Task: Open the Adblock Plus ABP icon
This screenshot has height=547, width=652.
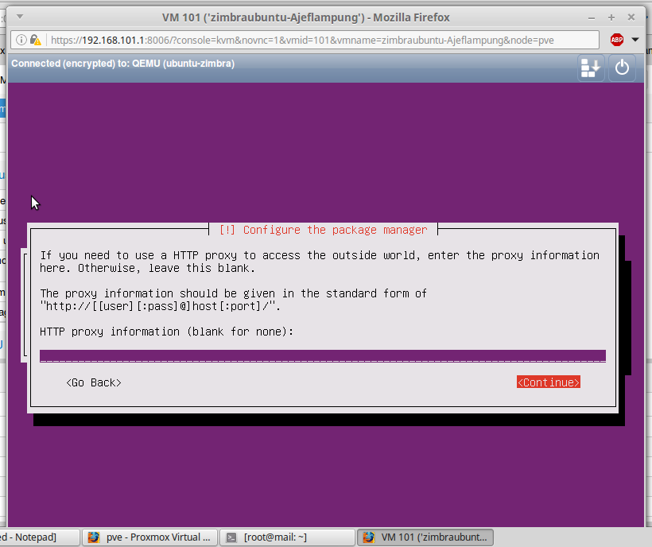Action: [x=617, y=40]
